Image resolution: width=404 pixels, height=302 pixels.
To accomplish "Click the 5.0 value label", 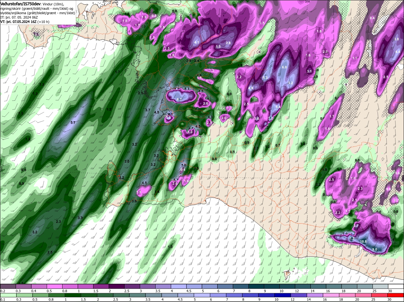I will pyautogui.click(x=184, y=165).
